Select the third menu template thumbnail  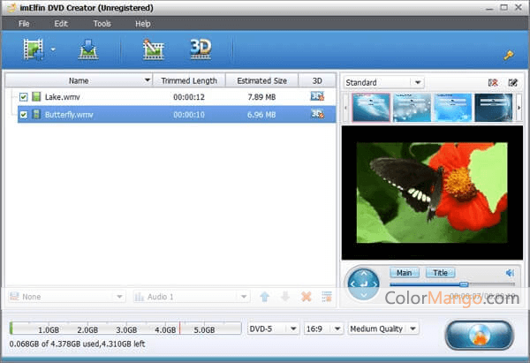pos(452,107)
